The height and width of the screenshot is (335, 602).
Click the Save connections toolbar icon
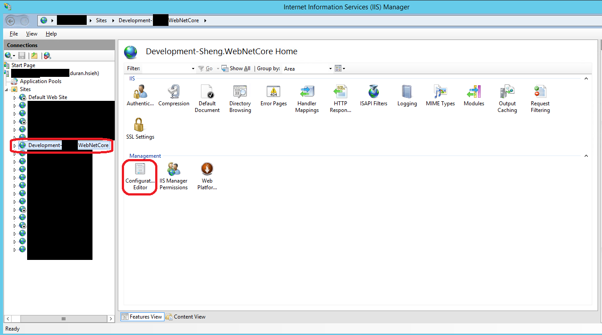[22, 56]
